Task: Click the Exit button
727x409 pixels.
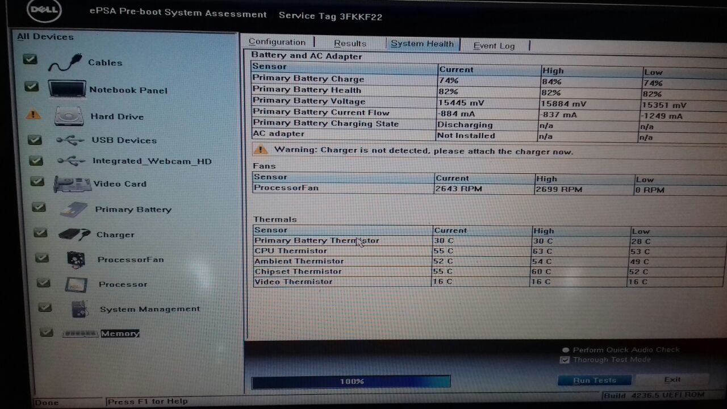Action: (x=672, y=379)
